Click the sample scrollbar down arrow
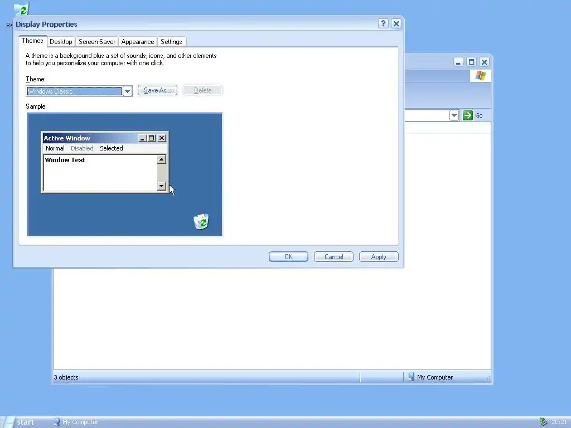This screenshot has width=571, height=428. (x=161, y=186)
